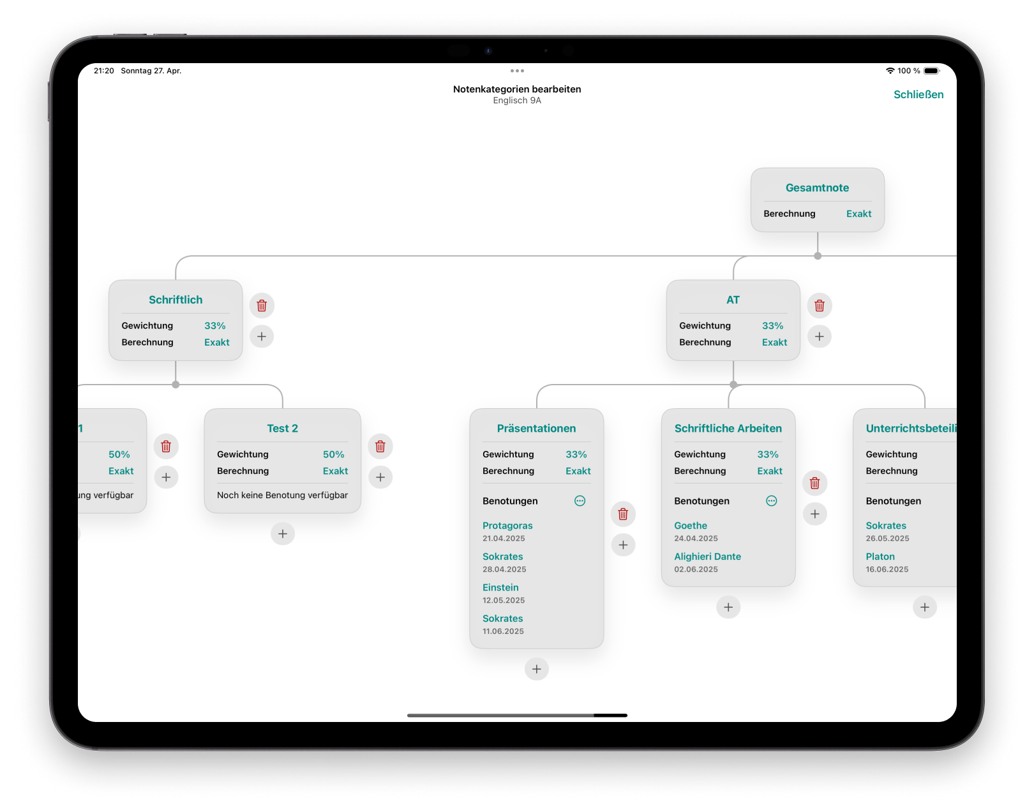Viewport: 1034px width, 810px height.
Task: Open Benotungen options in Präsentationen card
Action: 580,501
